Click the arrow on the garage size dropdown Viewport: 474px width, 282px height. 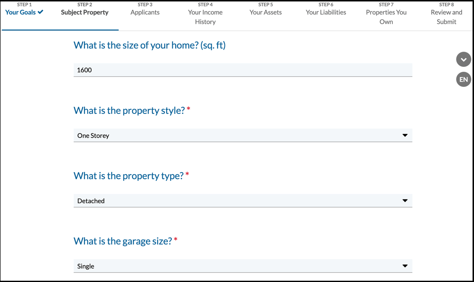click(405, 266)
